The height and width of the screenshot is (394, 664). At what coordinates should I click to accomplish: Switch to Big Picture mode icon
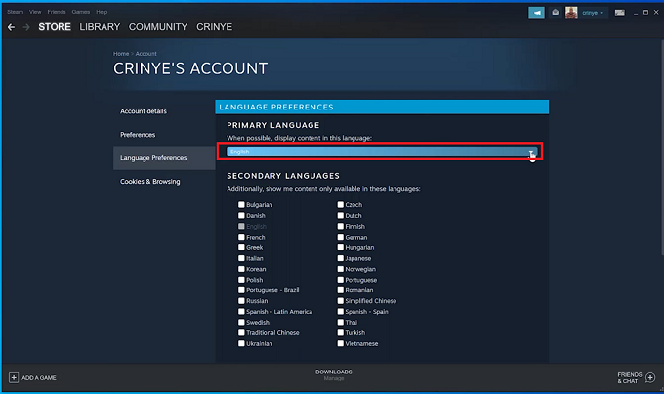pos(619,13)
